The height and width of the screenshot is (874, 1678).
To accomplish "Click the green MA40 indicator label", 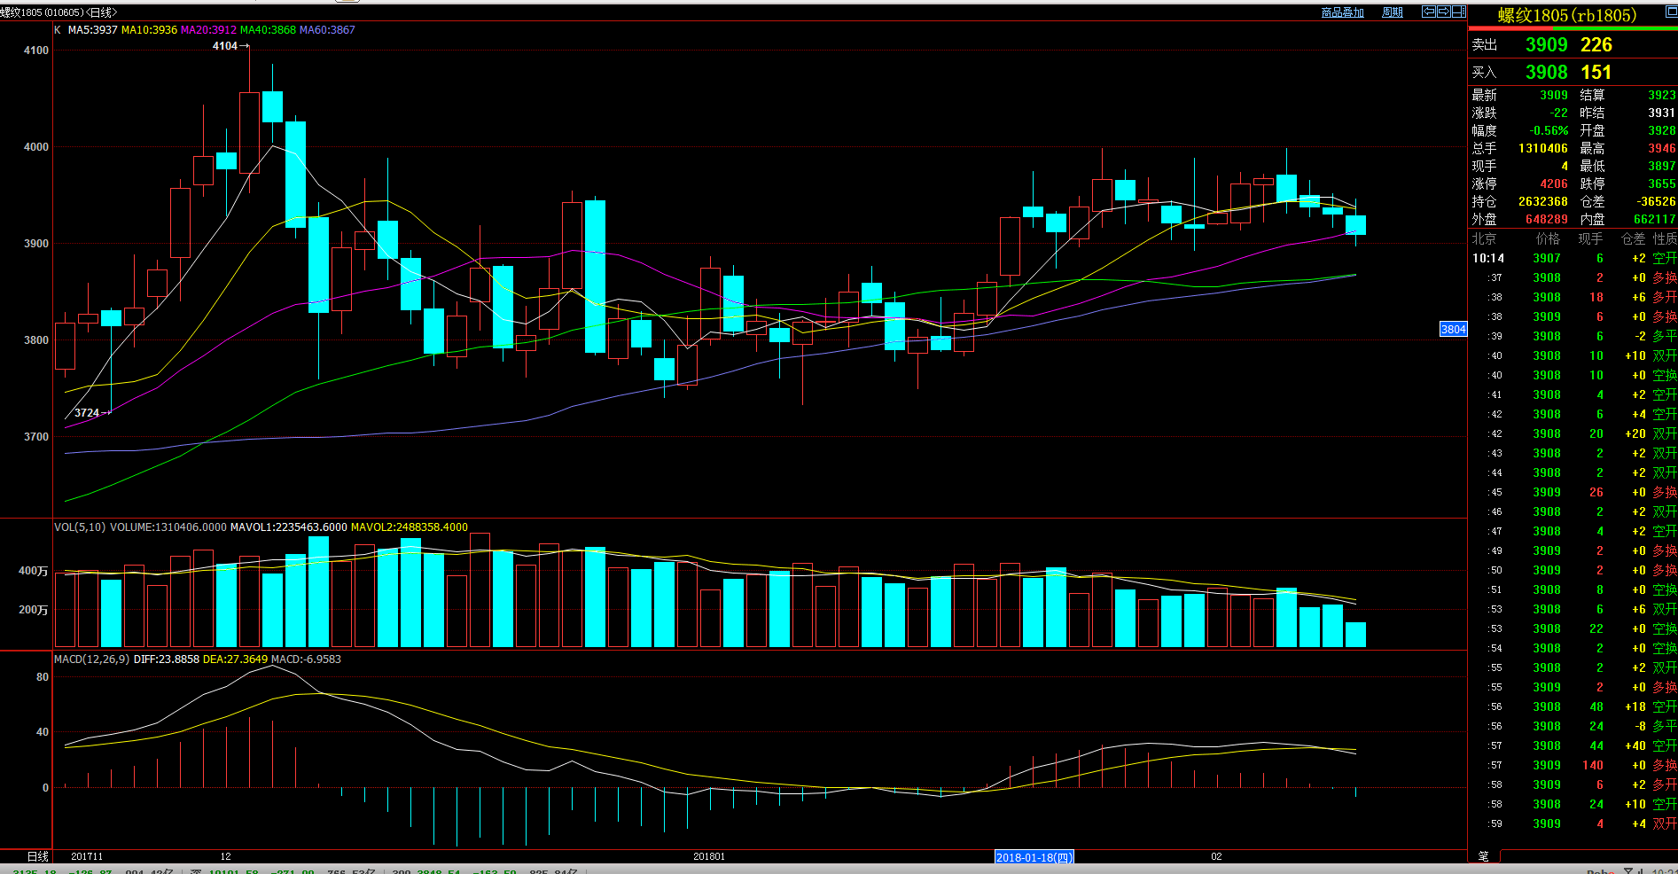I will 268,30.
